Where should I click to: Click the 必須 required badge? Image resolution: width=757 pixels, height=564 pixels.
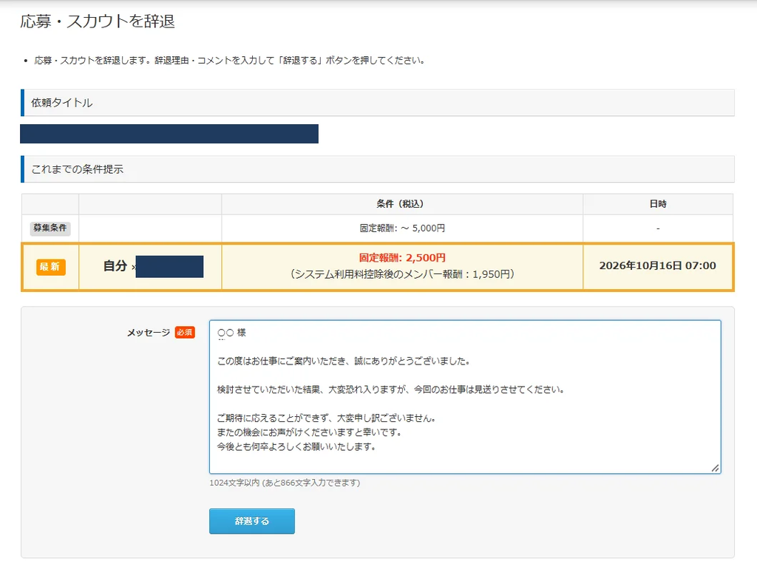(x=185, y=332)
